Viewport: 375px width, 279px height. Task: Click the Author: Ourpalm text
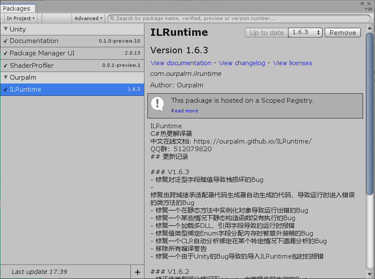[x=177, y=85]
